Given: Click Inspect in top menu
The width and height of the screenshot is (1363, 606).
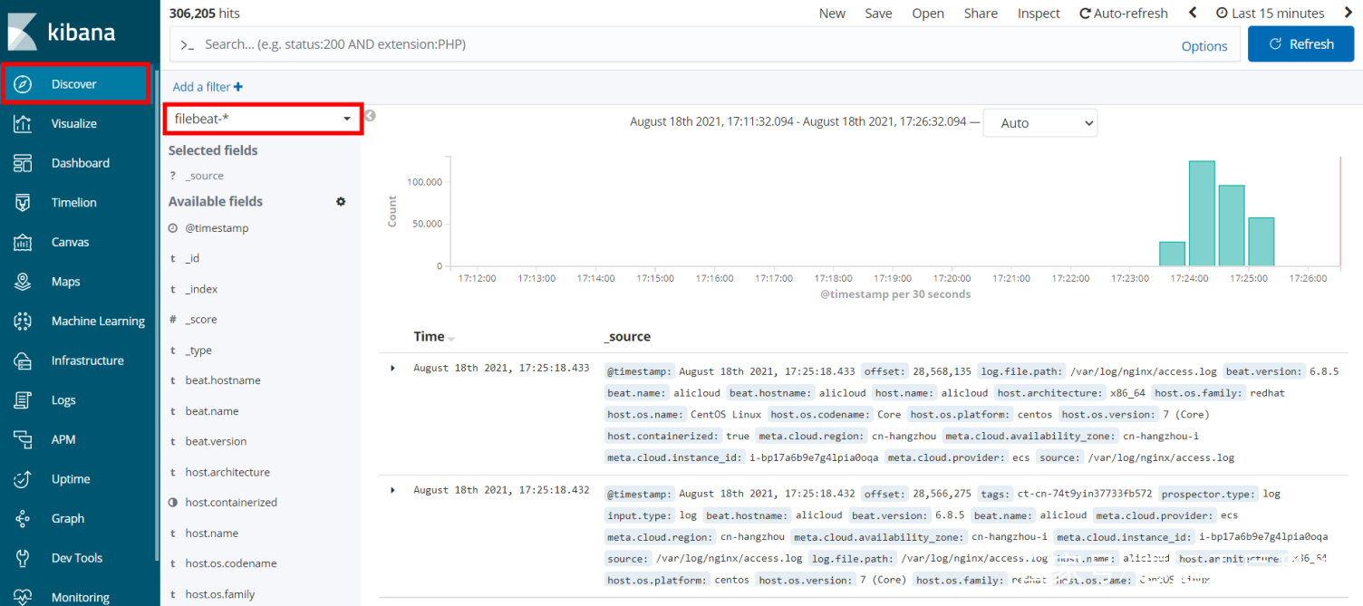Looking at the screenshot, I should pyautogui.click(x=1039, y=13).
